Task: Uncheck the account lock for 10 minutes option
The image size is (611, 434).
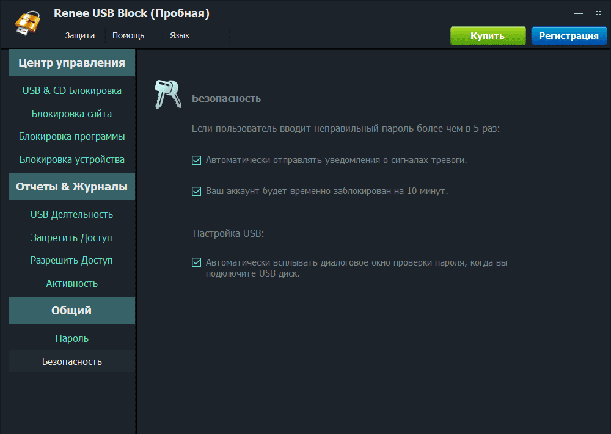Action: (x=197, y=191)
